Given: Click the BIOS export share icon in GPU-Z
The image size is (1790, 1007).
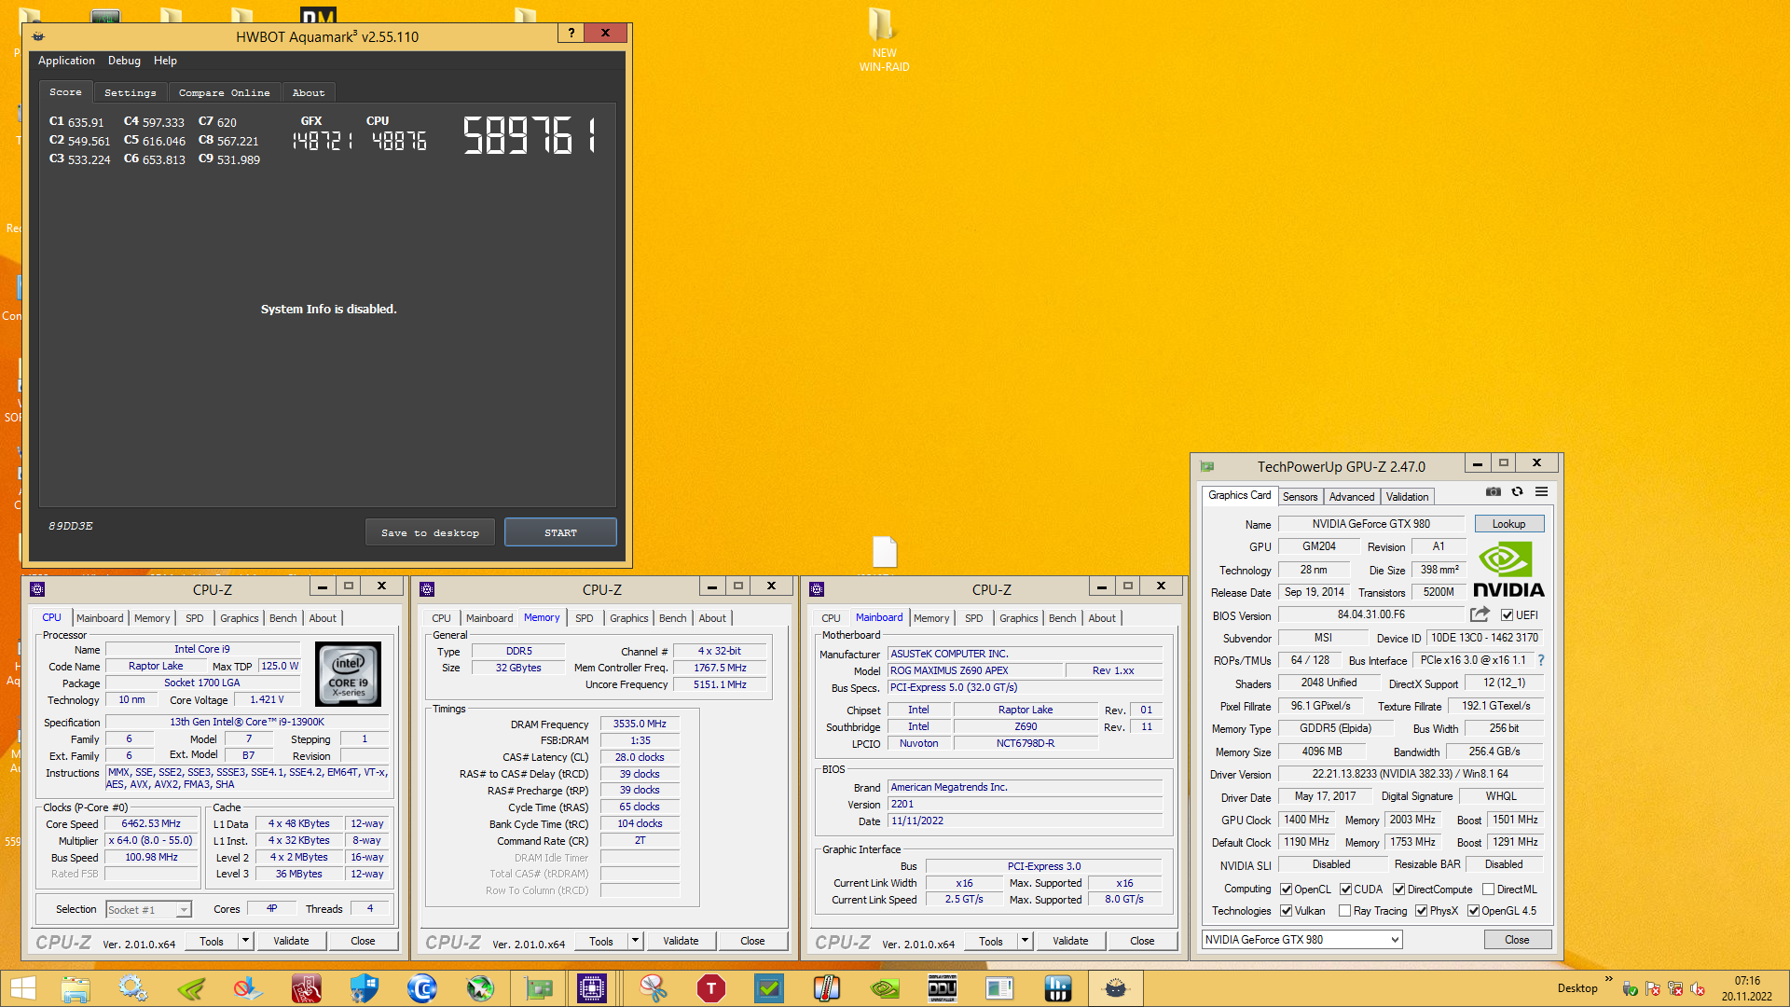Looking at the screenshot, I should [1480, 614].
